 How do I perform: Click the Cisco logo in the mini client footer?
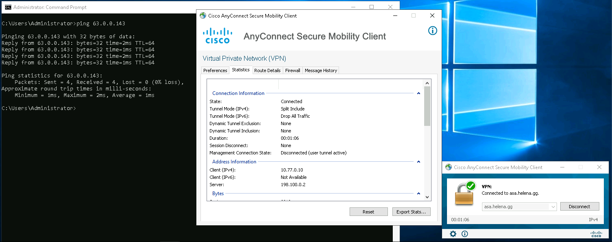point(596,234)
